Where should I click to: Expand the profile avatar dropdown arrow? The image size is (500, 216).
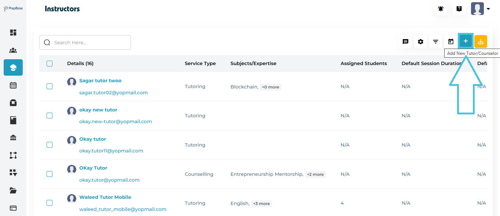[x=488, y=9]
